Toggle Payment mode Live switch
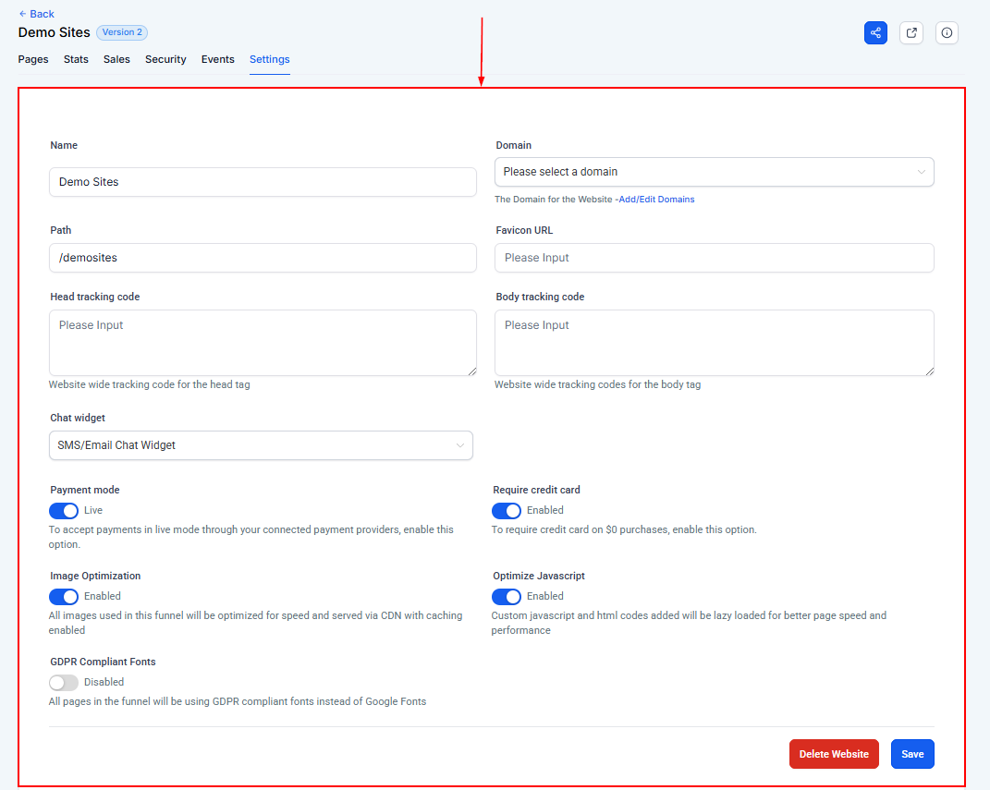Image resolution: width=990 pixels, height=790 pixels. click(64, 511)
